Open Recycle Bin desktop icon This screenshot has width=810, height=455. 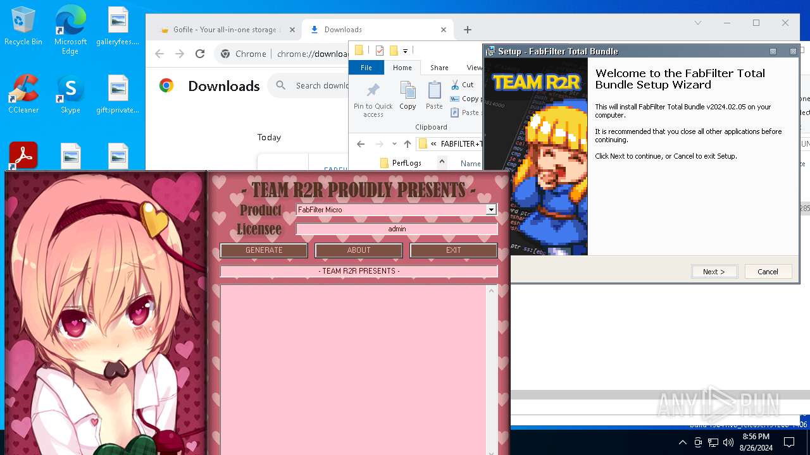pyautogui.click(x=23, y=27)
